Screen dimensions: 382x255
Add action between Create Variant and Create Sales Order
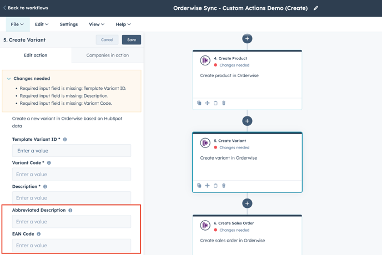coord(247,203)
